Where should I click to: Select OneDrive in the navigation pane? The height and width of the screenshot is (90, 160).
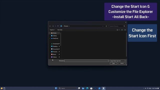54,38
